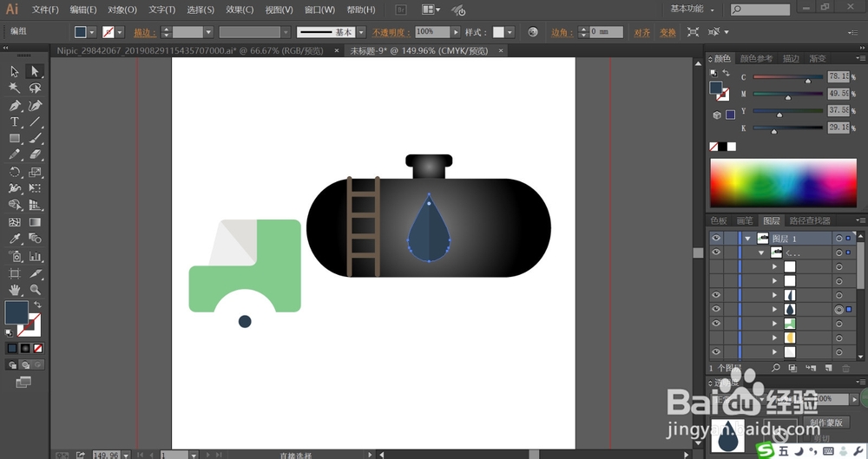Screen dimensions: 868x459
Task: Select the Mesh tool
Action: point(15,222)
